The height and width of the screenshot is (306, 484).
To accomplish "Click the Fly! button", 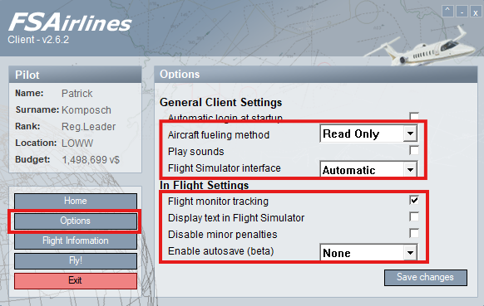I will click(76, 260).
